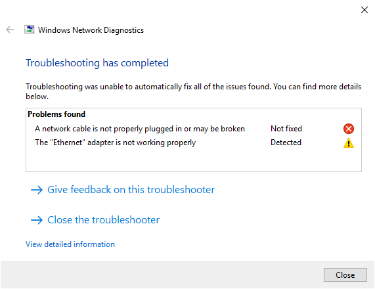Click the arrow beside Give feedback
Viewport: 375px width, 289px height.
coord(37,190)
